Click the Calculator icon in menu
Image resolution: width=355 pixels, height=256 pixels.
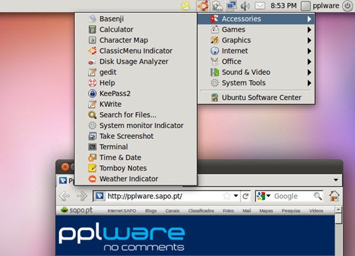click(92, 29)
